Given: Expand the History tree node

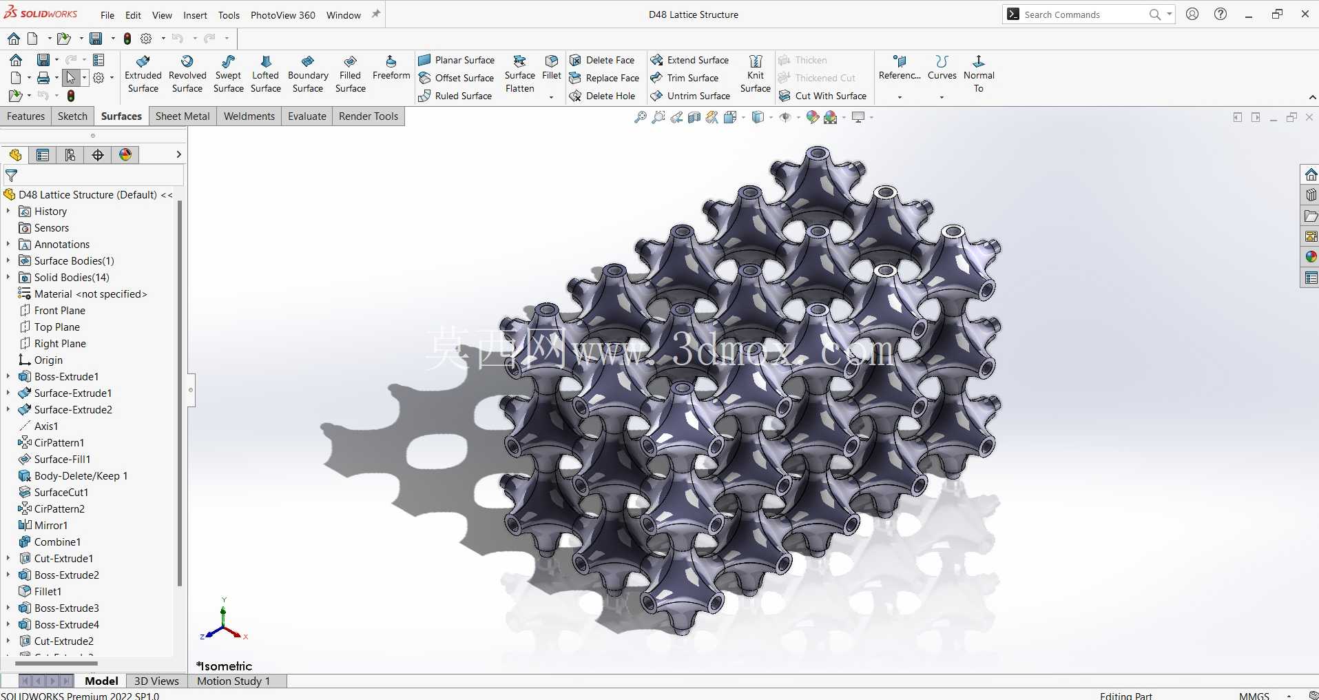Looking at the screenshot, I should pyautogui.click(x=8, y=211).
